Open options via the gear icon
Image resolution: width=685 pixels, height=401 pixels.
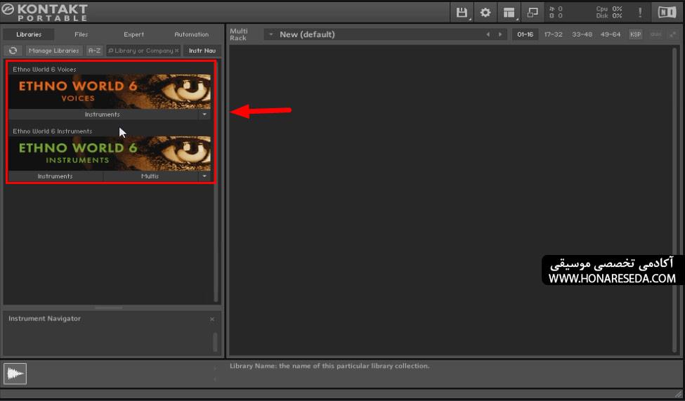pyautogui.click(x=485, y=13)
